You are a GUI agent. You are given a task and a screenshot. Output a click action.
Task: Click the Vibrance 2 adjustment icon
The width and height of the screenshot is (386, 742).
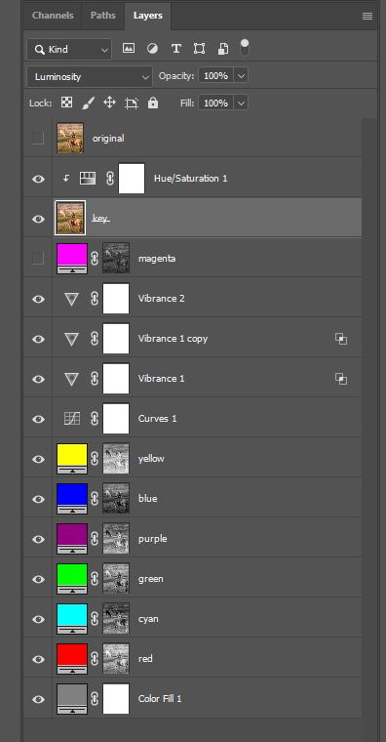pyautogui.click(x=71, y=299)
